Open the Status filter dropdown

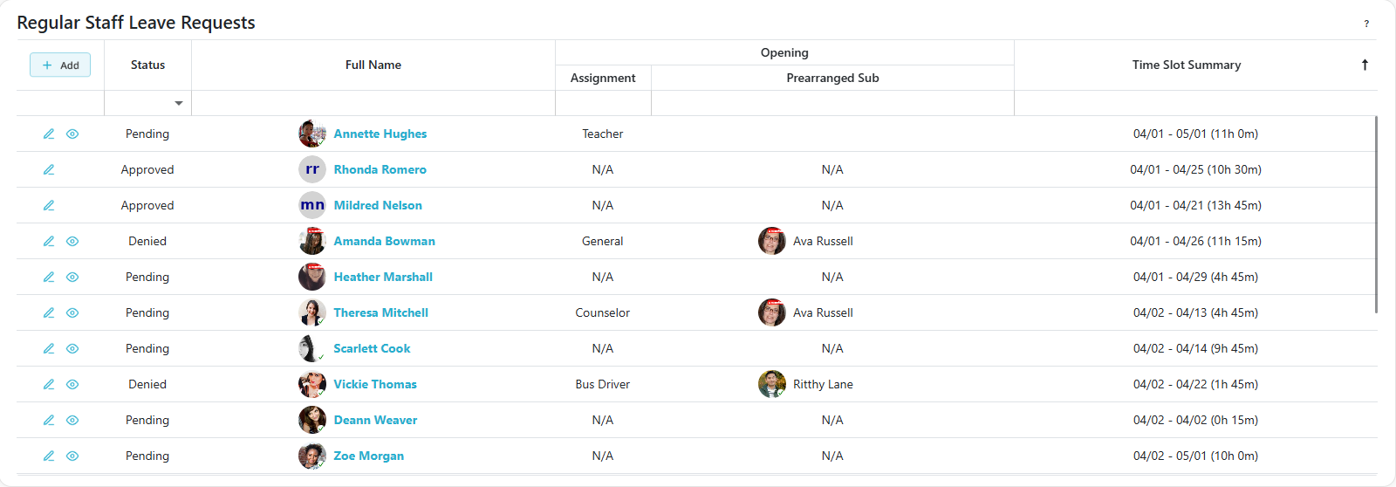pyautogui.click(x=178, y=103)
